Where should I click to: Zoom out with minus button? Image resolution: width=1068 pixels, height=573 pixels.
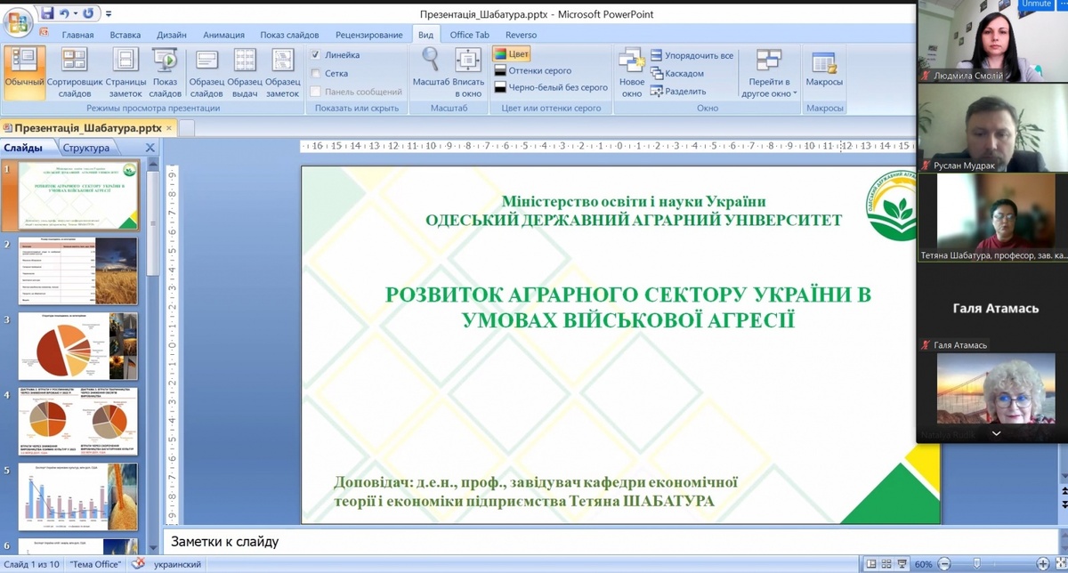pyautogui.click(x=943, y=564)
